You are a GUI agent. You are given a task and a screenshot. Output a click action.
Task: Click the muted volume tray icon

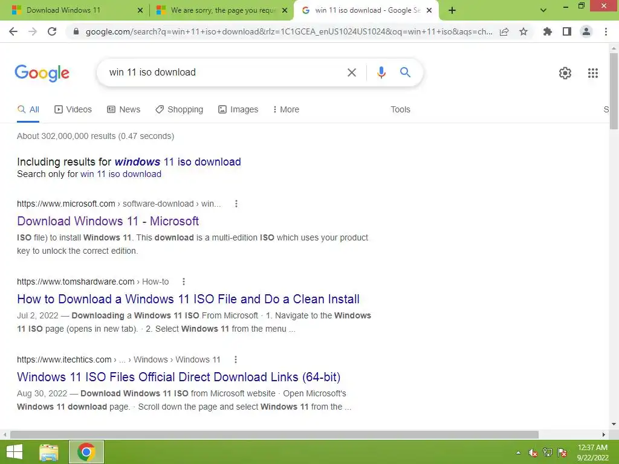click(x=533, y=453)
